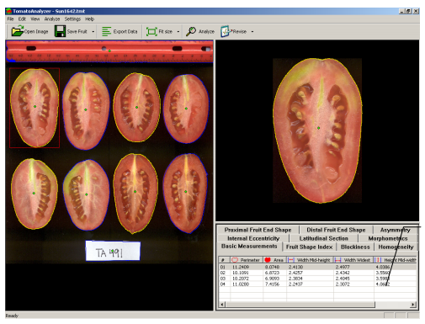
Task: Open the Save Fruit dropdown arrow
Action: 93,31
